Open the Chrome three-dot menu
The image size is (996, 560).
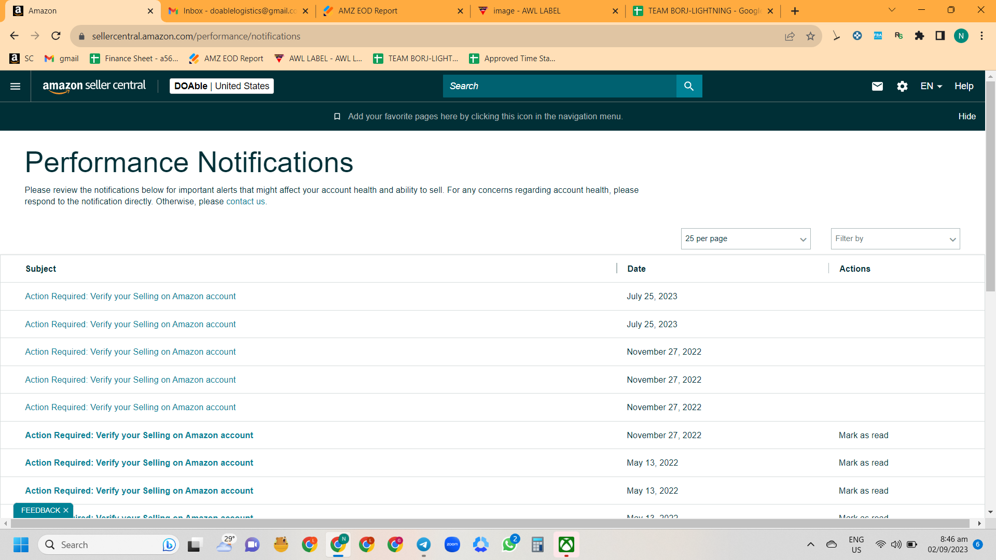pyautogui.click(x=981, y=36)
